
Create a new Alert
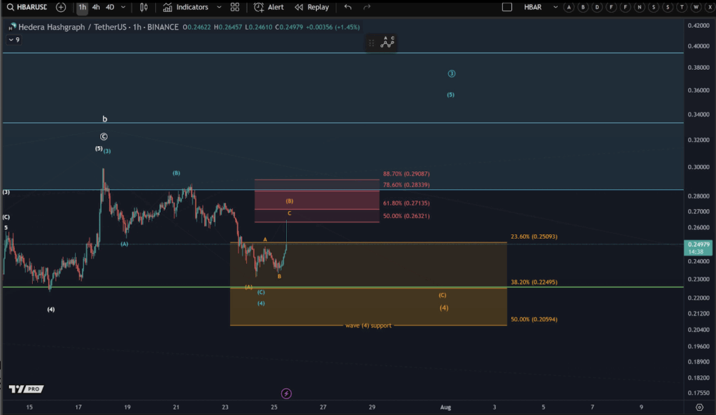coord(269,7)
